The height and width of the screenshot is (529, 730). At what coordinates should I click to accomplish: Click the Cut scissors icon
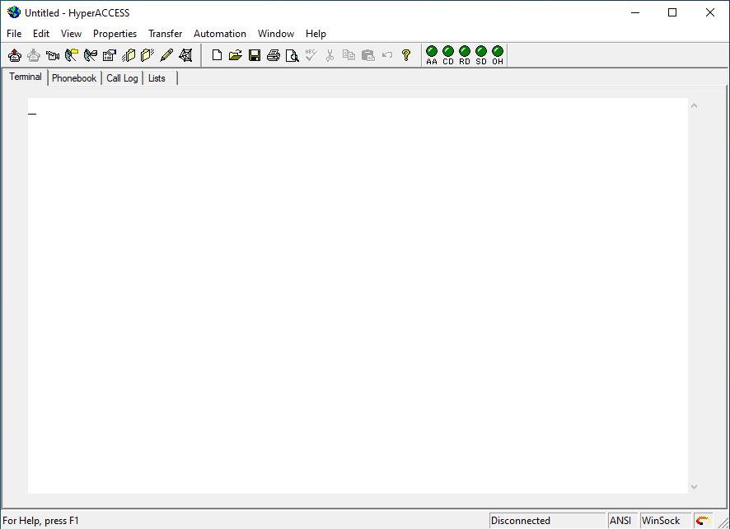pyautogui.click(x=330, y=55)
